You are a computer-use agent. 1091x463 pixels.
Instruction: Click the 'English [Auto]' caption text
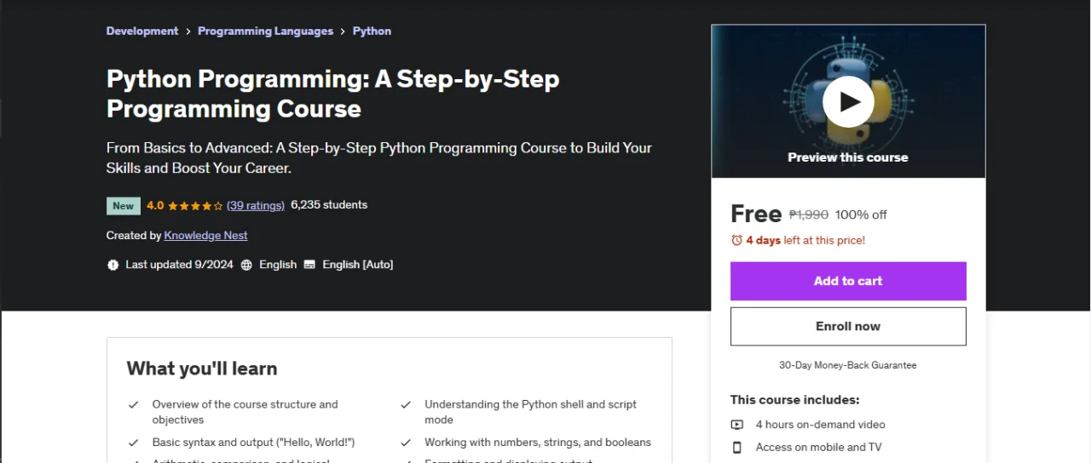(x=358, y=265)
